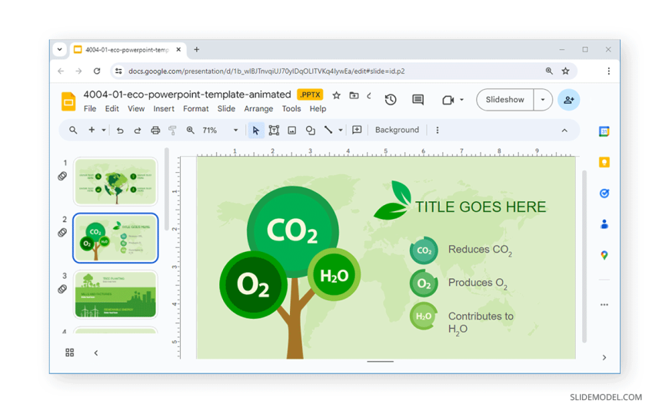Viewport: 669px width, 414px height.
Task: Select the line tool
Action: 328,130
